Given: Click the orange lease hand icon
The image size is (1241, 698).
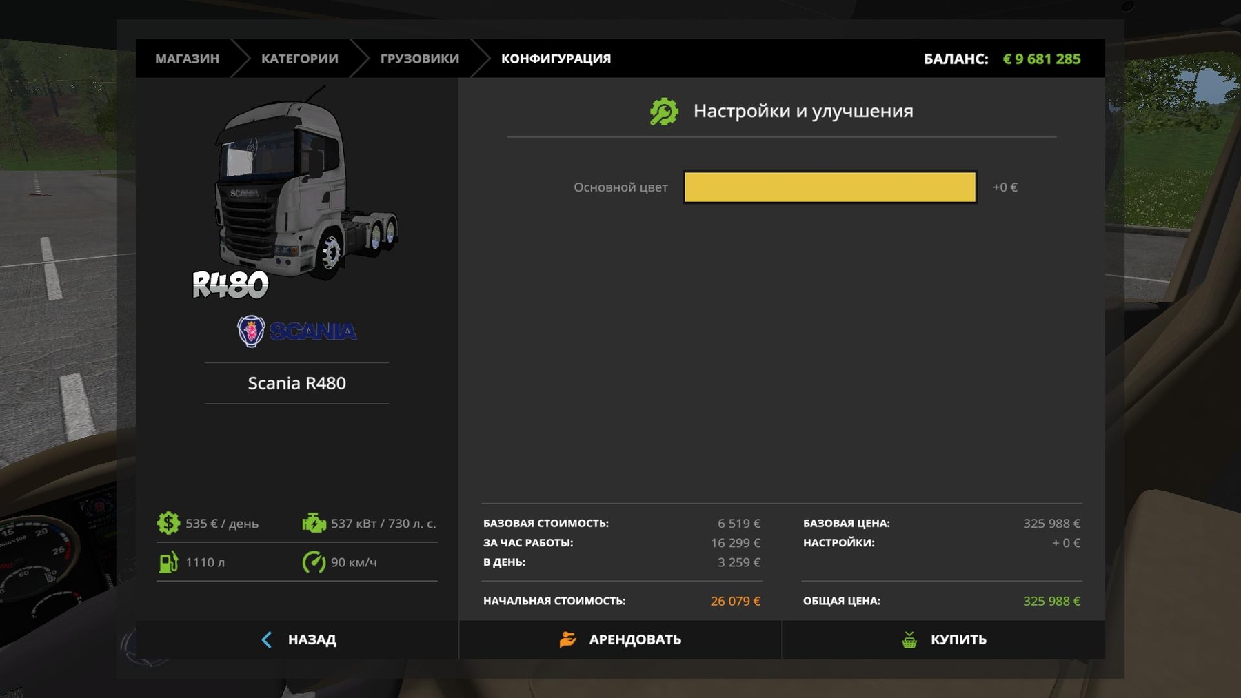Looking at the screenshot, I should tap(567, 639).
